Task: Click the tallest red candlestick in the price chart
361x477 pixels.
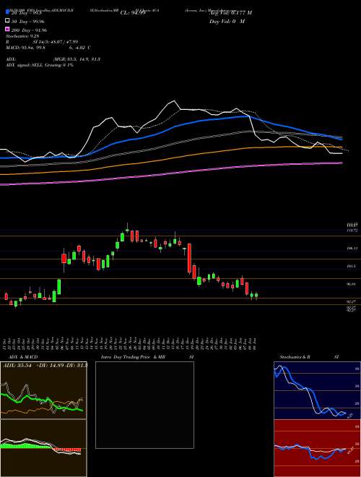Action: (x=189, y=258)
